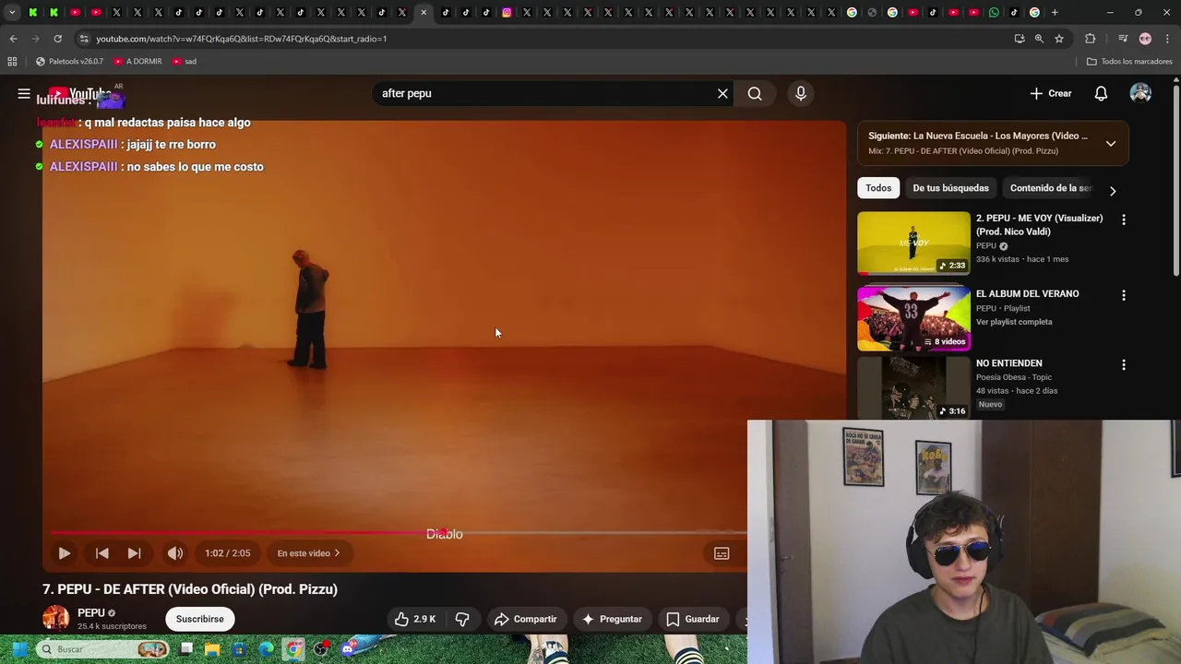Open the notifications bell
1181x664 pixels.
tap(1101, 93)
